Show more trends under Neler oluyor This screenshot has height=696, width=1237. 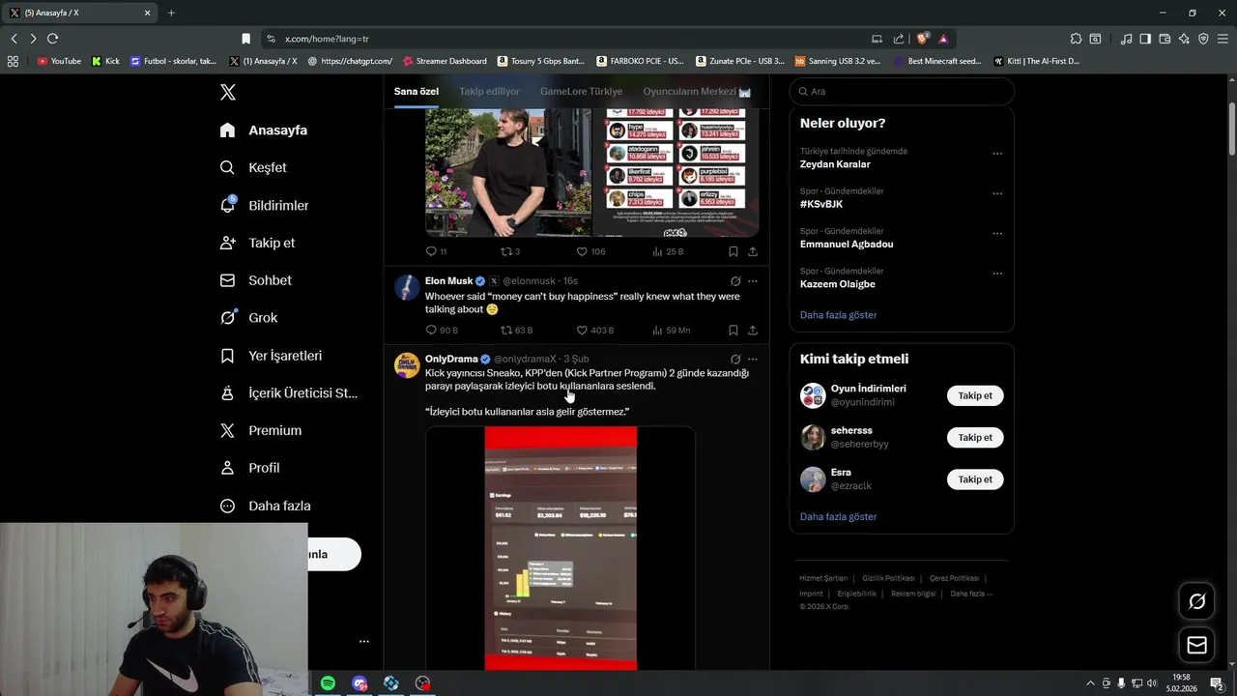point(838,315)
